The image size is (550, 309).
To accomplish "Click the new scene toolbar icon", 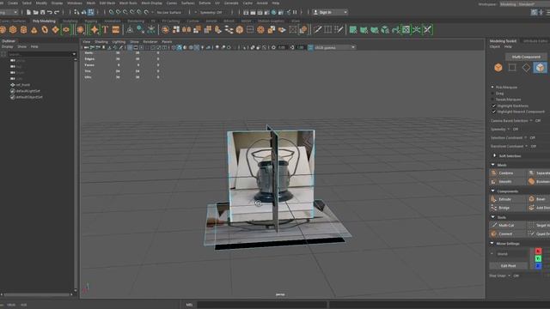I will click(28, 12).
